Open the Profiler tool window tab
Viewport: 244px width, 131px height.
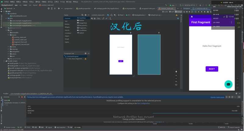(x=77, y=127)
